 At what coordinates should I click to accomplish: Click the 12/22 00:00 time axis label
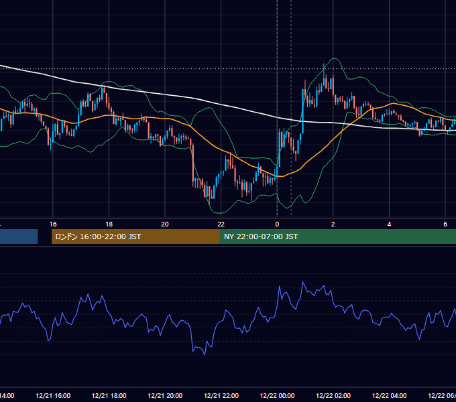pos(277,395)
